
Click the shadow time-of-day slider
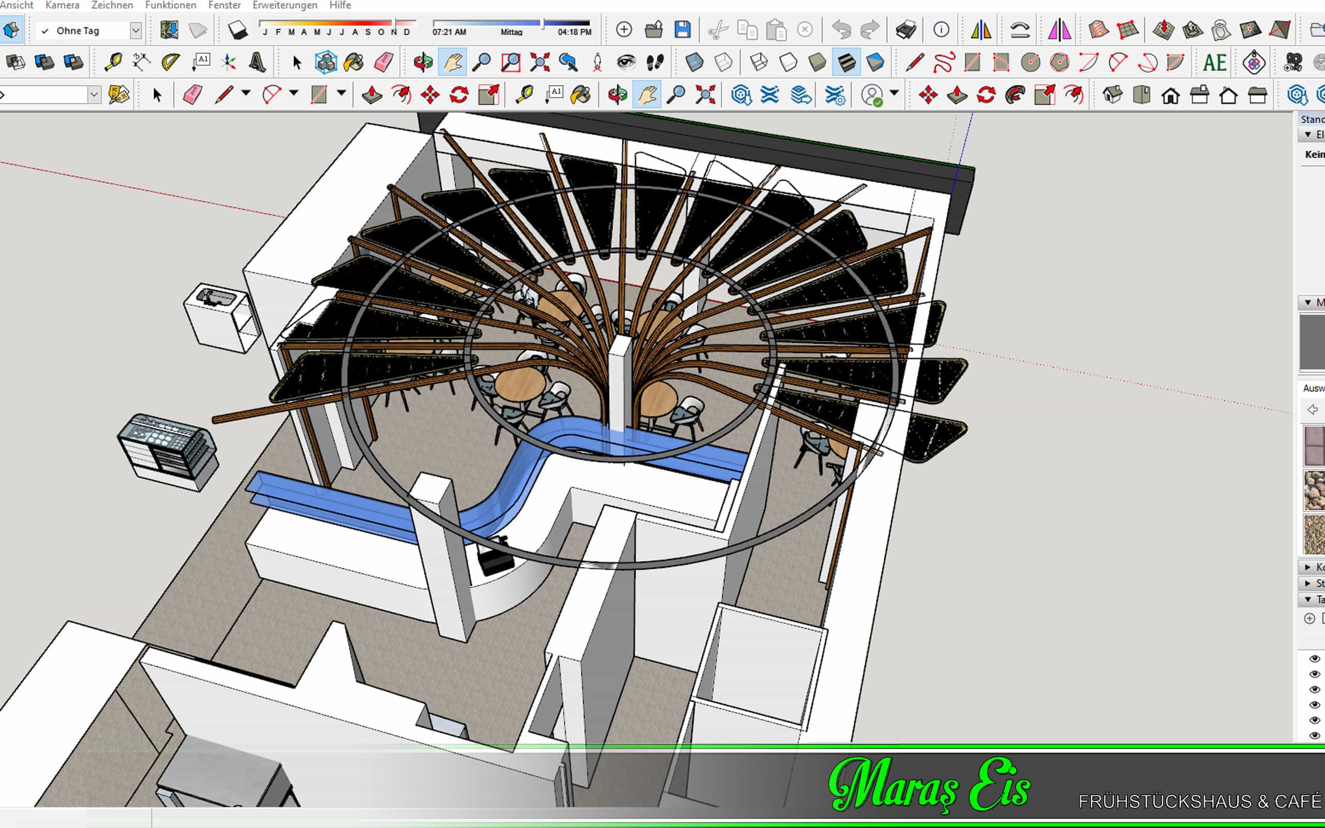coord(511,24)
